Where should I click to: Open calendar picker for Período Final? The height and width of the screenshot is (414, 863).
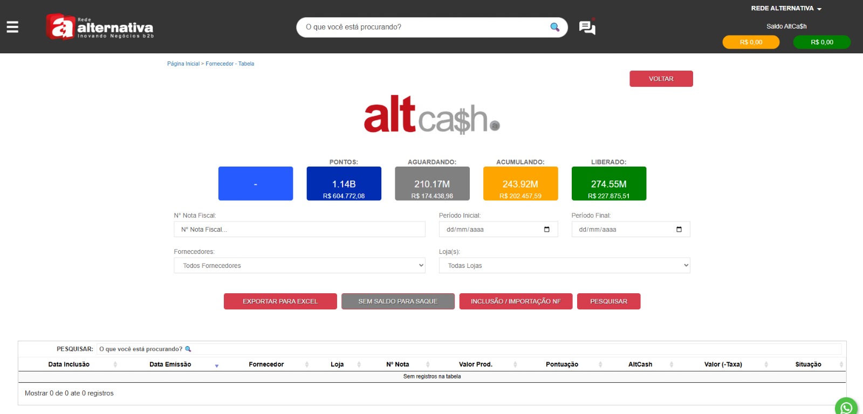coord(679,230)
